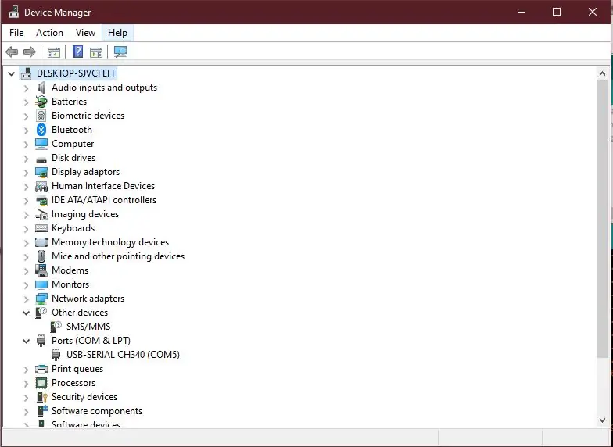Viewport: 613px width, 447px height.
Task: Expand the Disk drives category chevron
Action: pyautogui.click(x=27, y=159)
